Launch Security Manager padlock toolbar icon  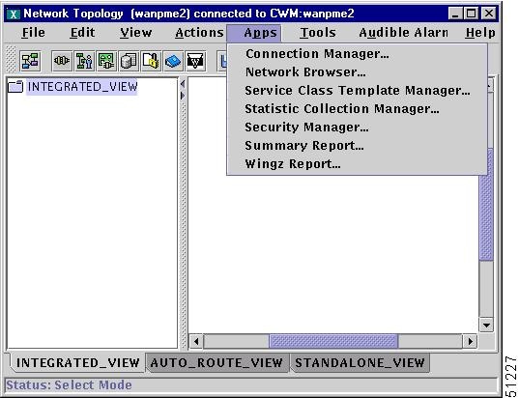tap(152, 61)
